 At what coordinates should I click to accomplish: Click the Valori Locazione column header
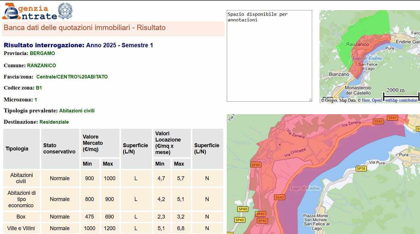click(168, 143)
